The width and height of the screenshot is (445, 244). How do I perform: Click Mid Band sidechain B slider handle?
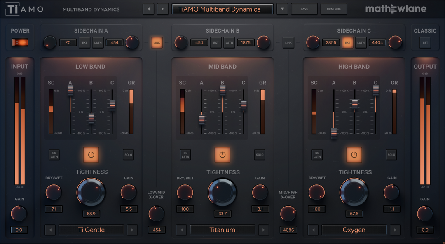tap(223, 91)
